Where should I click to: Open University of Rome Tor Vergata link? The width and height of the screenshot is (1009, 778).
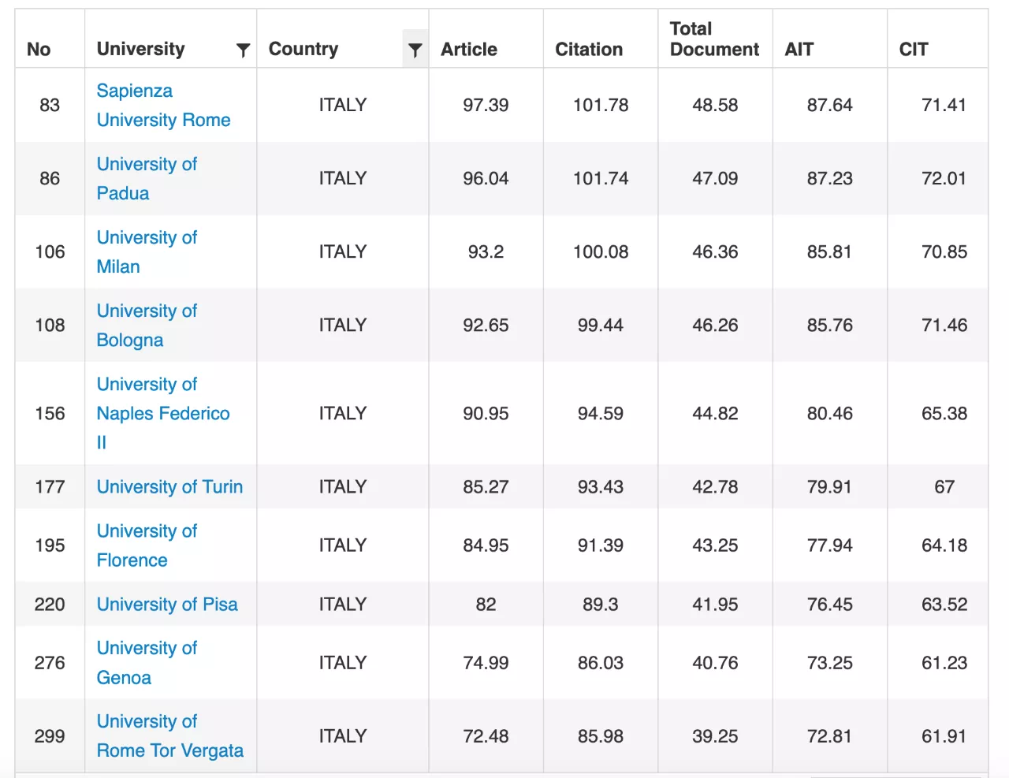tap(170, 735)
